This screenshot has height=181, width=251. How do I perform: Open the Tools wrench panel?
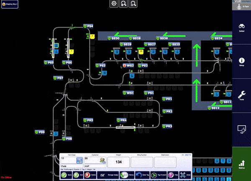[x=241, y=96]
